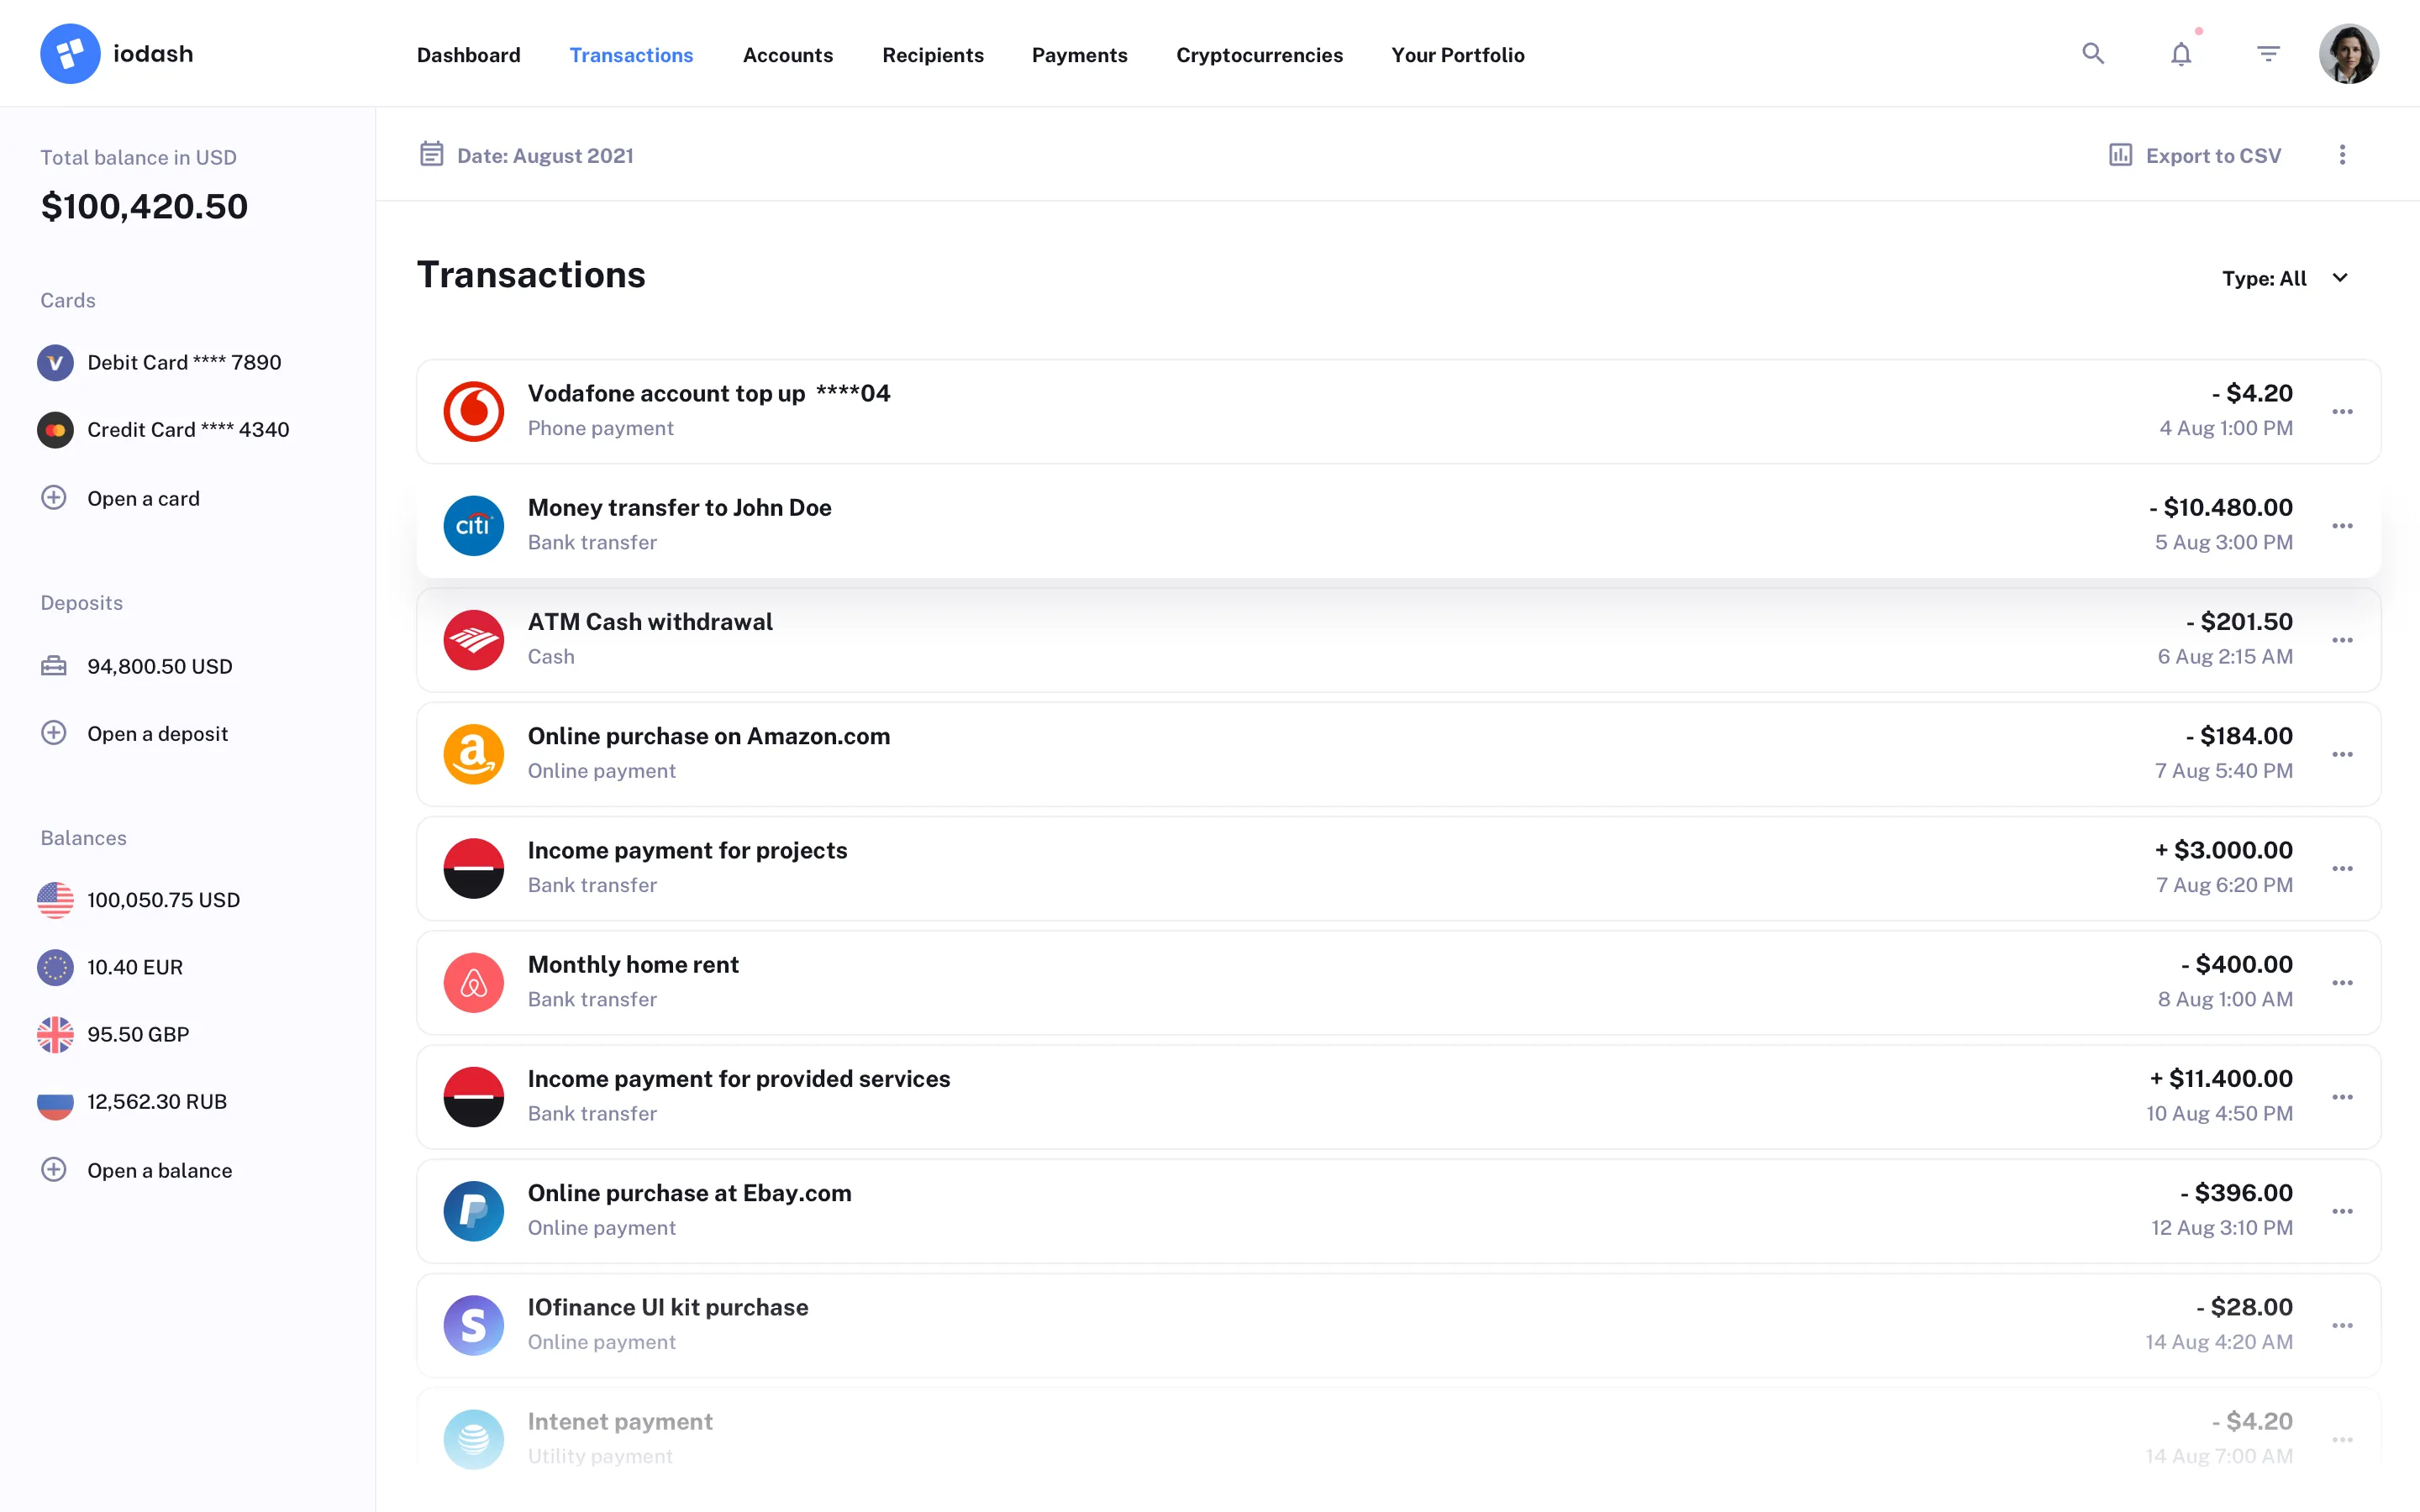Image resolution: width=2420 pixels, height=1512 pixels.
Task: Open the search icon in the top bar
Action: (x=2093, y=53)
